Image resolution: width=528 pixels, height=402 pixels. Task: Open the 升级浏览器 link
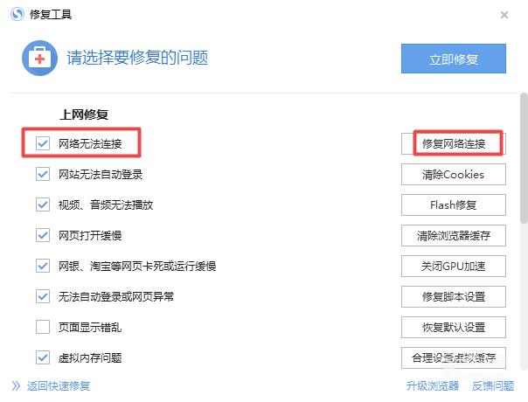pyautogui.click(x=433, y=386)
